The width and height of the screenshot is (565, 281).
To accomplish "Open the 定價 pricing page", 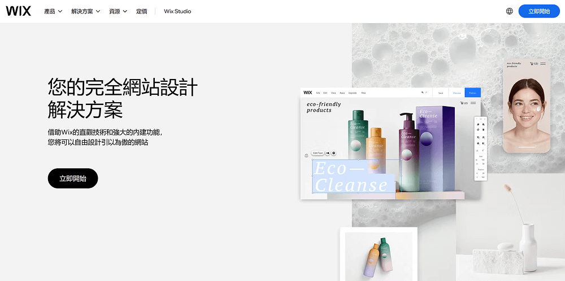I will coord(141,11).
